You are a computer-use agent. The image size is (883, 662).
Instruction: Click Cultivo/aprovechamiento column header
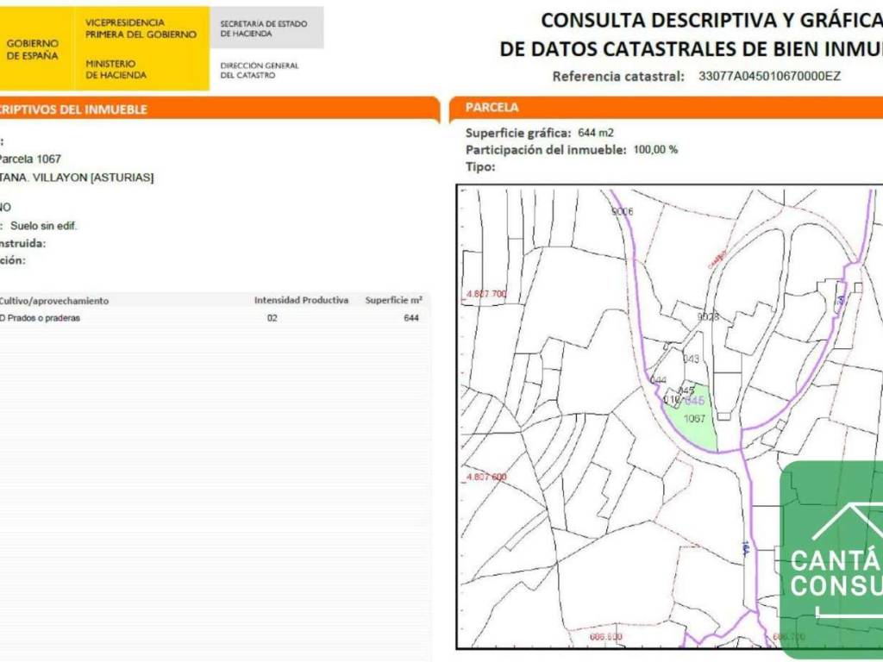click(x=54, y=301)
